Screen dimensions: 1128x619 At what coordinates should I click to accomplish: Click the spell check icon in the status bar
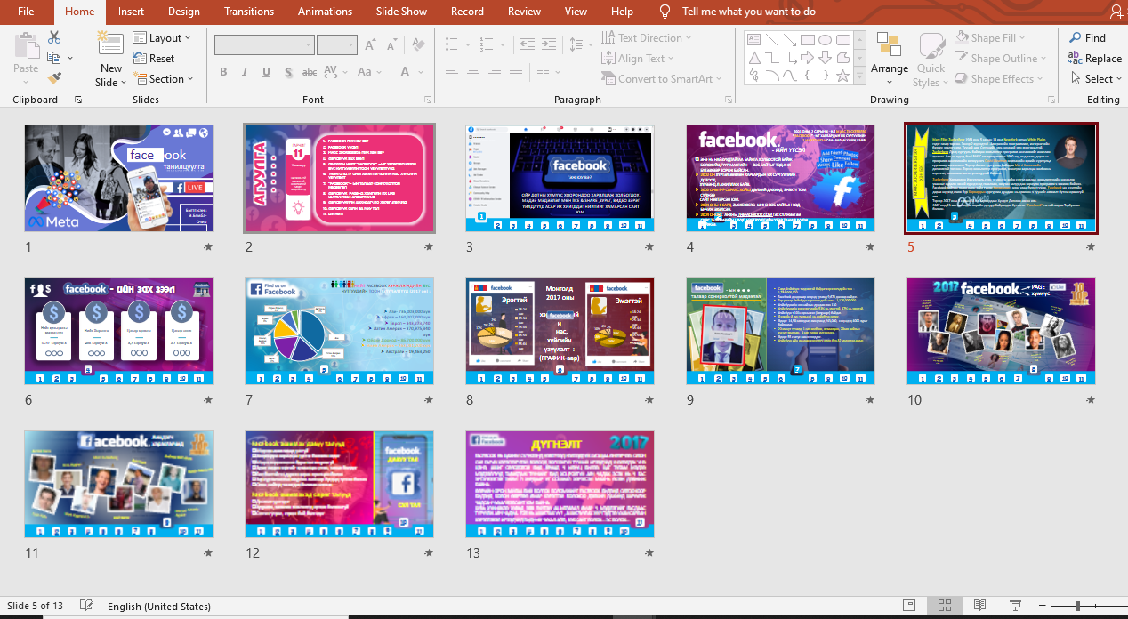click(x=86, y=606)
